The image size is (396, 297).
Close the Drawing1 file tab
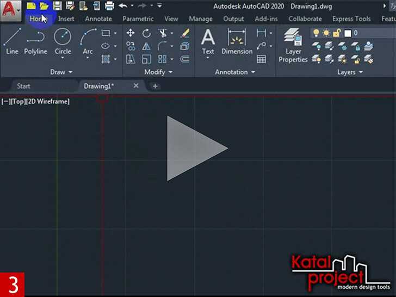tap(136, 86)
